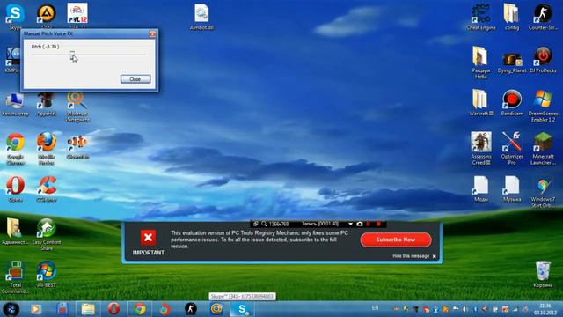Launch Total Commander from the desktop
The height and width of the screenshot is (317, 563).
pyautogui.click(x=15, y=277)
